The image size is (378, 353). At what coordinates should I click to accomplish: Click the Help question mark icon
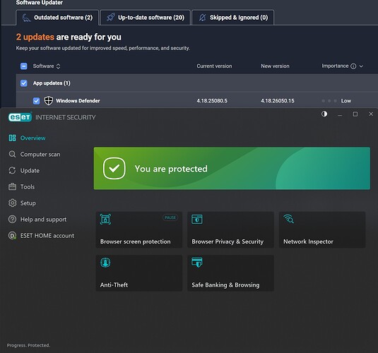(12, 220)
